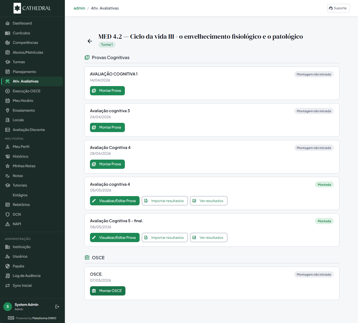Click the Alunos/Matrículas clipboard icon

pyautogui.click(x=8, y=52)
